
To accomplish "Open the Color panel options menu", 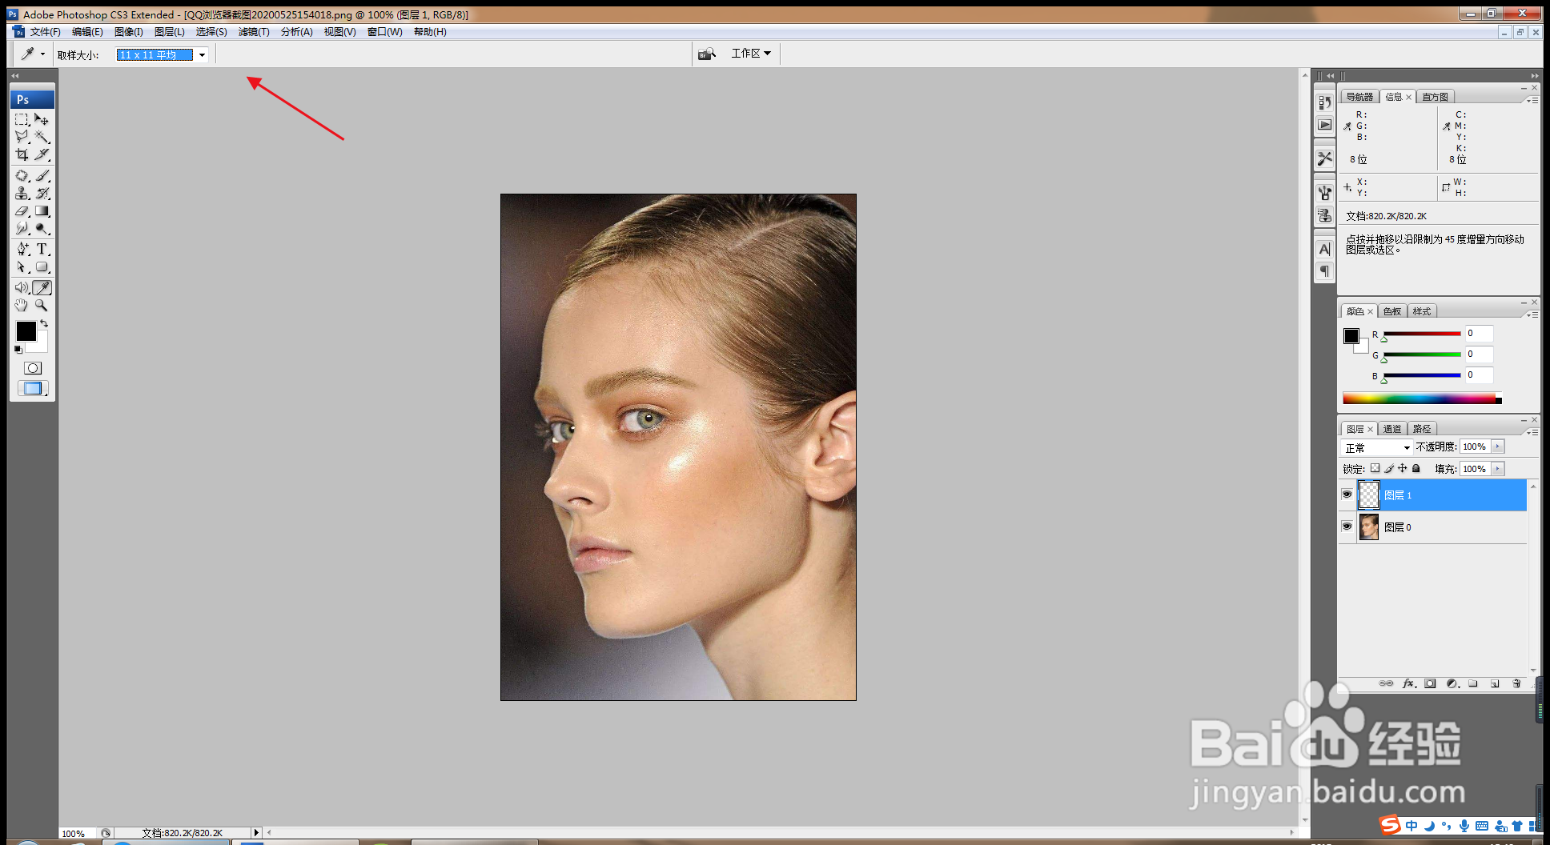I will click(1532, 314).
